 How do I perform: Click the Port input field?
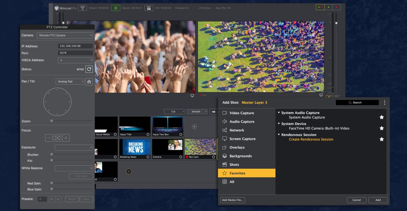tap(75, 53)
